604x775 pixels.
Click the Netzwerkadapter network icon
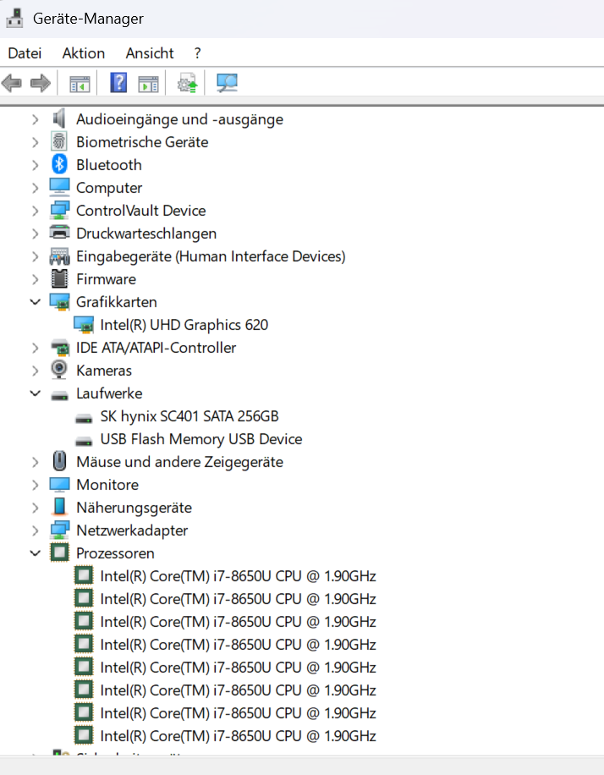[x=59, y=530]
